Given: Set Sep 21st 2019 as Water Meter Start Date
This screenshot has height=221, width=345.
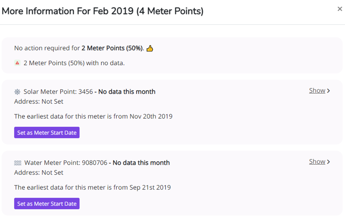Looking at the screenshot, I should click(47, 203).
